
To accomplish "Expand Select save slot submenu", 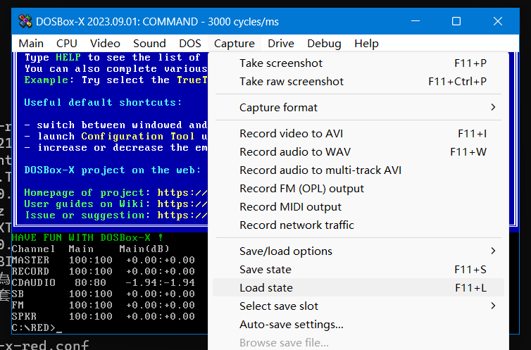I will click(358, 306).
